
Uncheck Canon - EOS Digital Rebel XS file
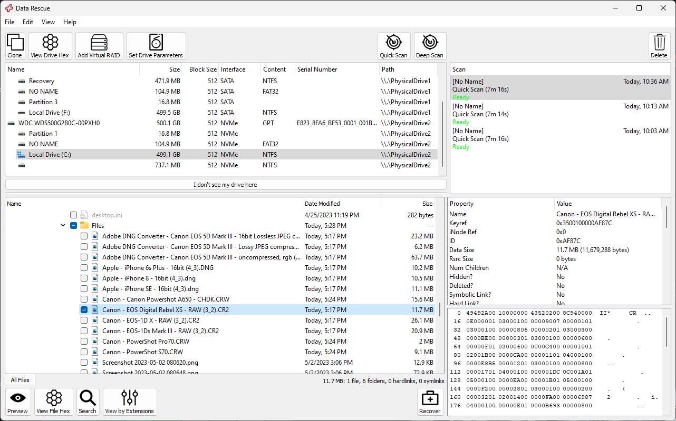(x=84, y=309)
